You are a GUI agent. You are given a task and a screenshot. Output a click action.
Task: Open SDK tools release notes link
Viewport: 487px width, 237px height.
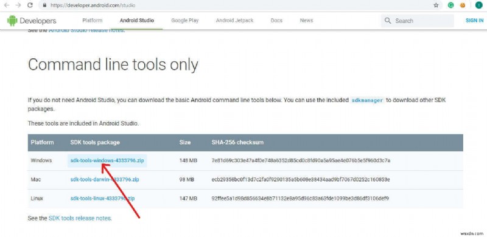(80, 218)
